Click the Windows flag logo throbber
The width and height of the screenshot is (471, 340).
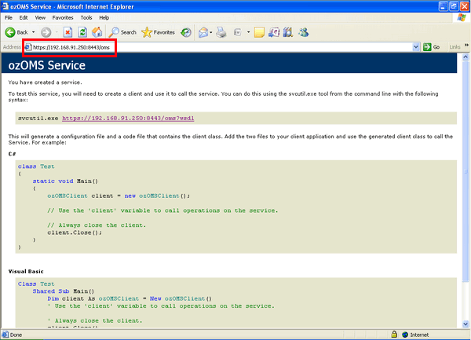462,17
